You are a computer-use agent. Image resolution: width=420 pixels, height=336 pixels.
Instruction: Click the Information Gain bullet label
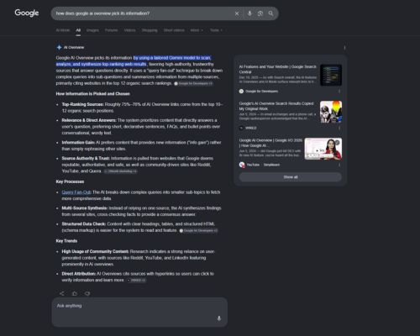pyautogui.click(x=78, y=143)
